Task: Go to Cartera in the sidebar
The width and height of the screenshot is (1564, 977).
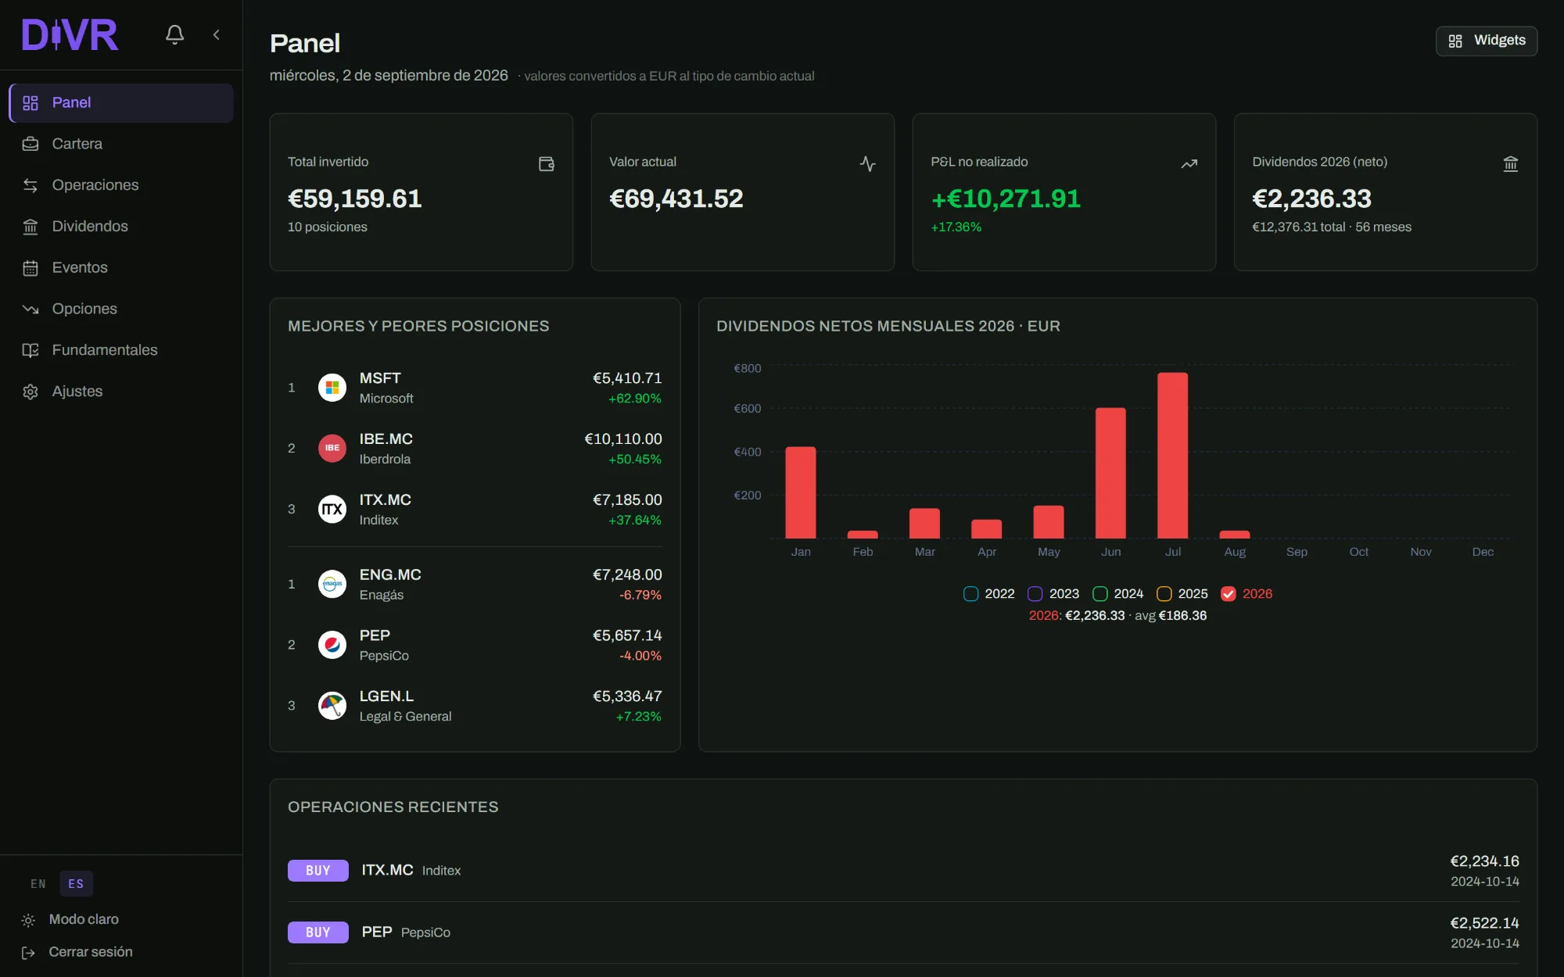Action: (x=121, y=144)
